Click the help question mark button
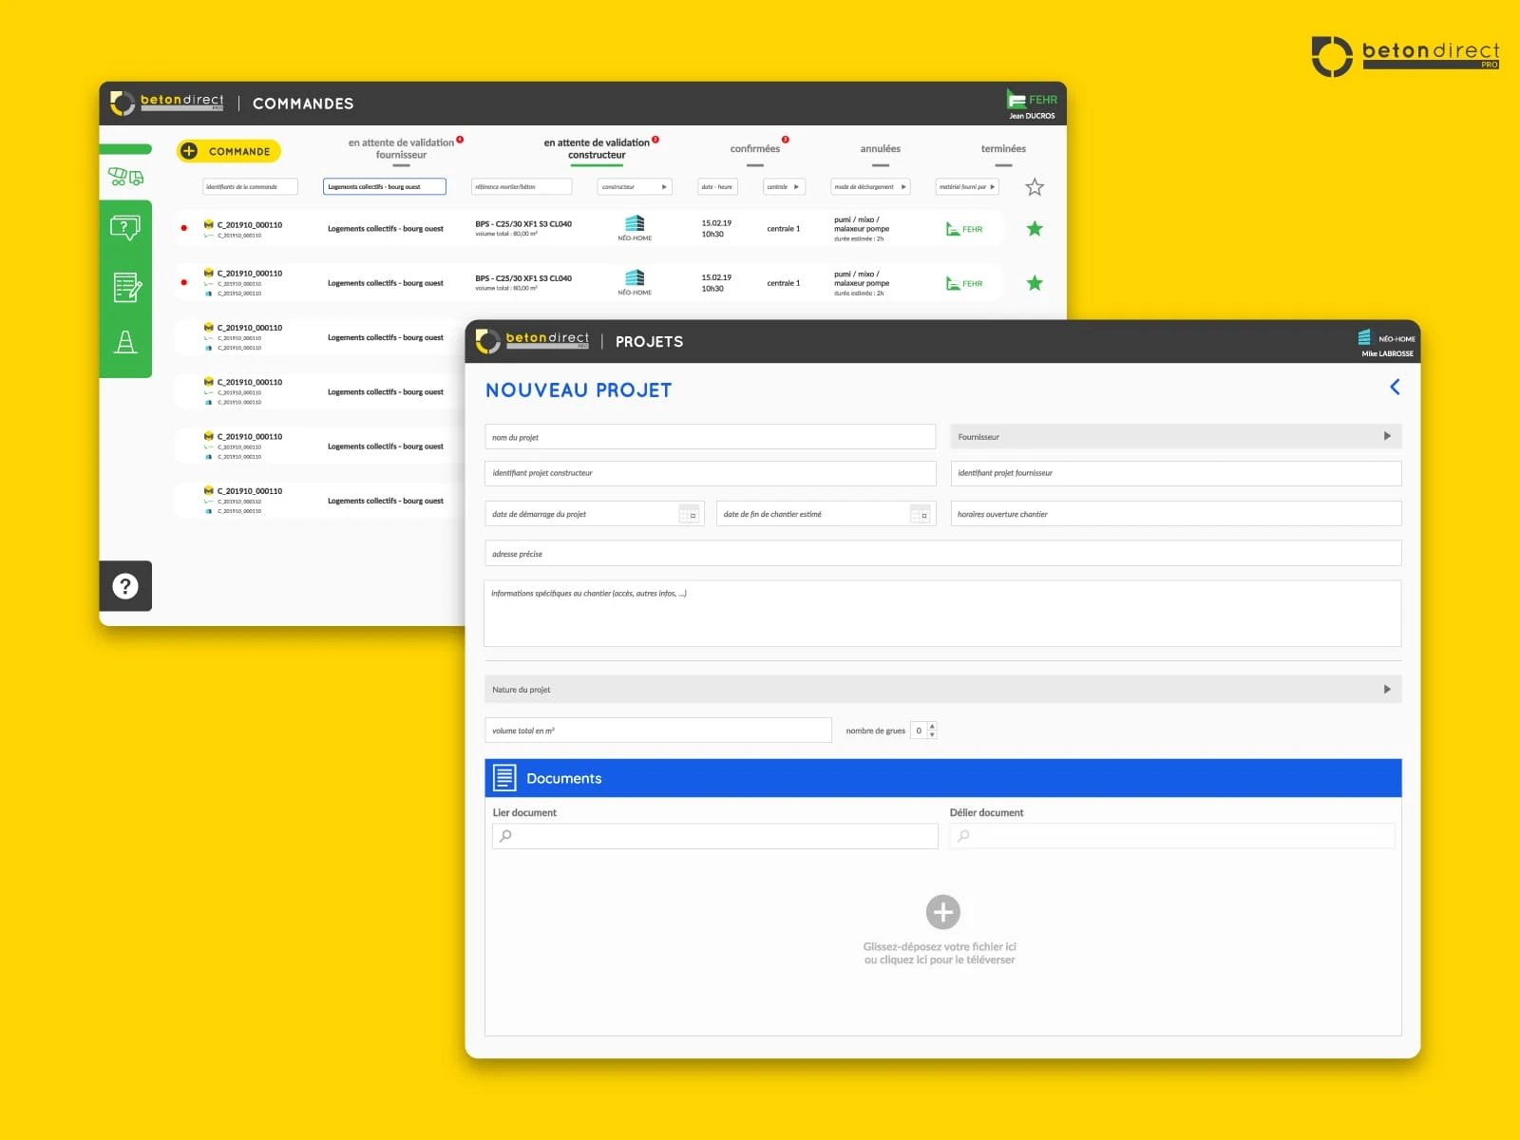1520x1140 pixels. (125, 586)
